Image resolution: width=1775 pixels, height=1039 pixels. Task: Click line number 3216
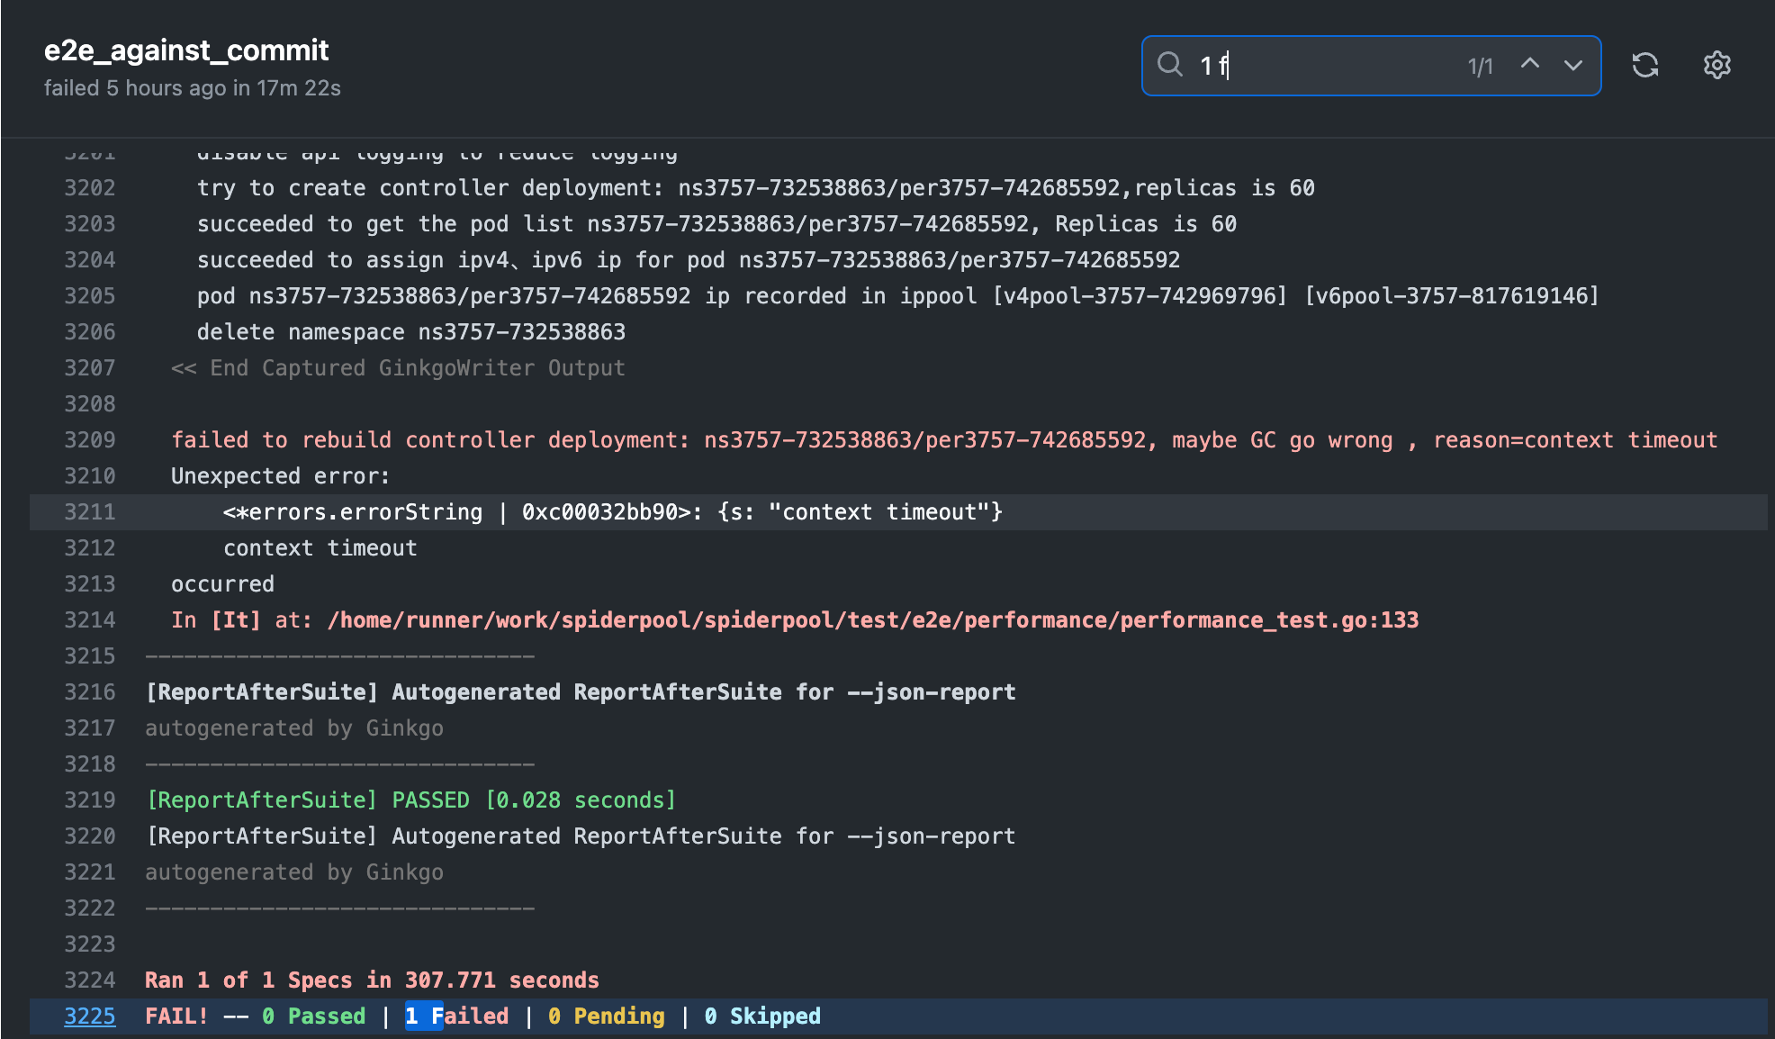click(x=89, y=692)
